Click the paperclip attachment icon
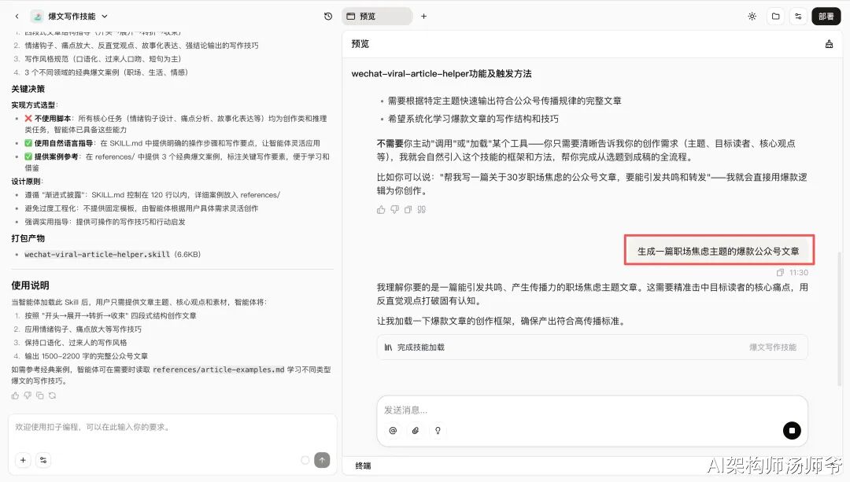 [x=416, y=431]
